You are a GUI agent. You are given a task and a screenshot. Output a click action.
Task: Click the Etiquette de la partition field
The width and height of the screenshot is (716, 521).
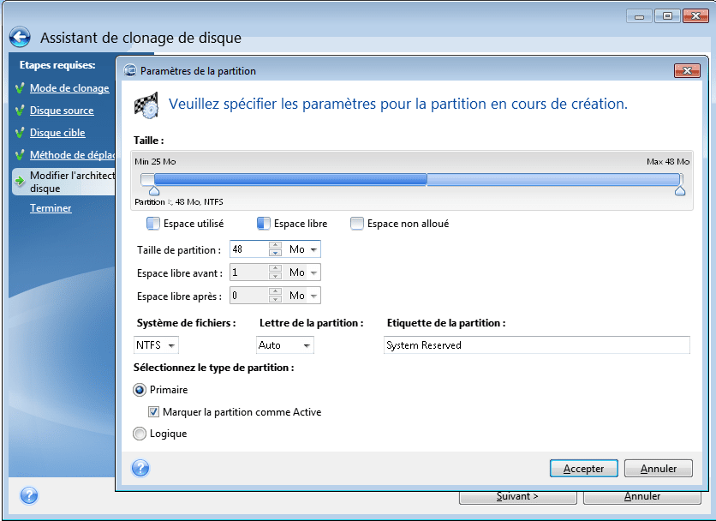coord(536,345)
